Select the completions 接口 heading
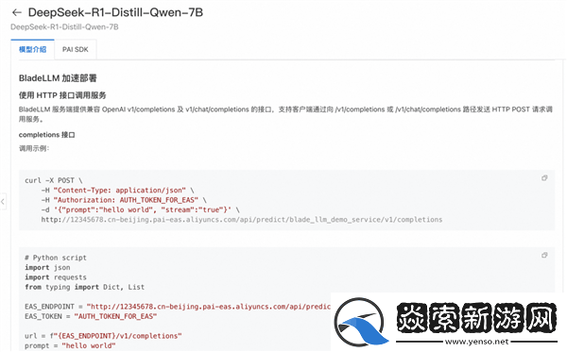The height and width of the screenshot is (352, 567). 47,135
